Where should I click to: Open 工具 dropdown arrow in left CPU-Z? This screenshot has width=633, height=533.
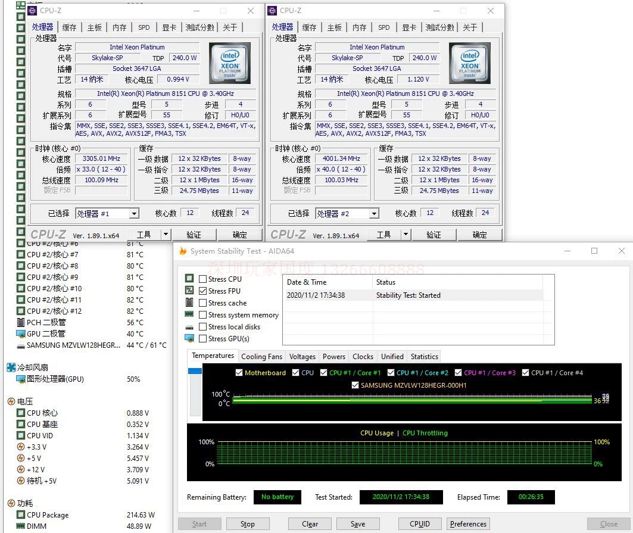tap(166, 234)
